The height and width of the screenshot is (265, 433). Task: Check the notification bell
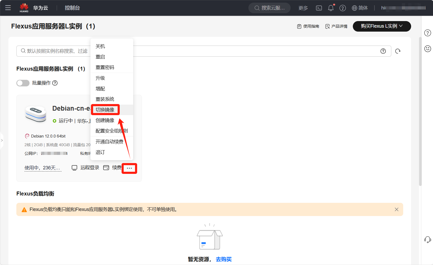tap(331, 8)
